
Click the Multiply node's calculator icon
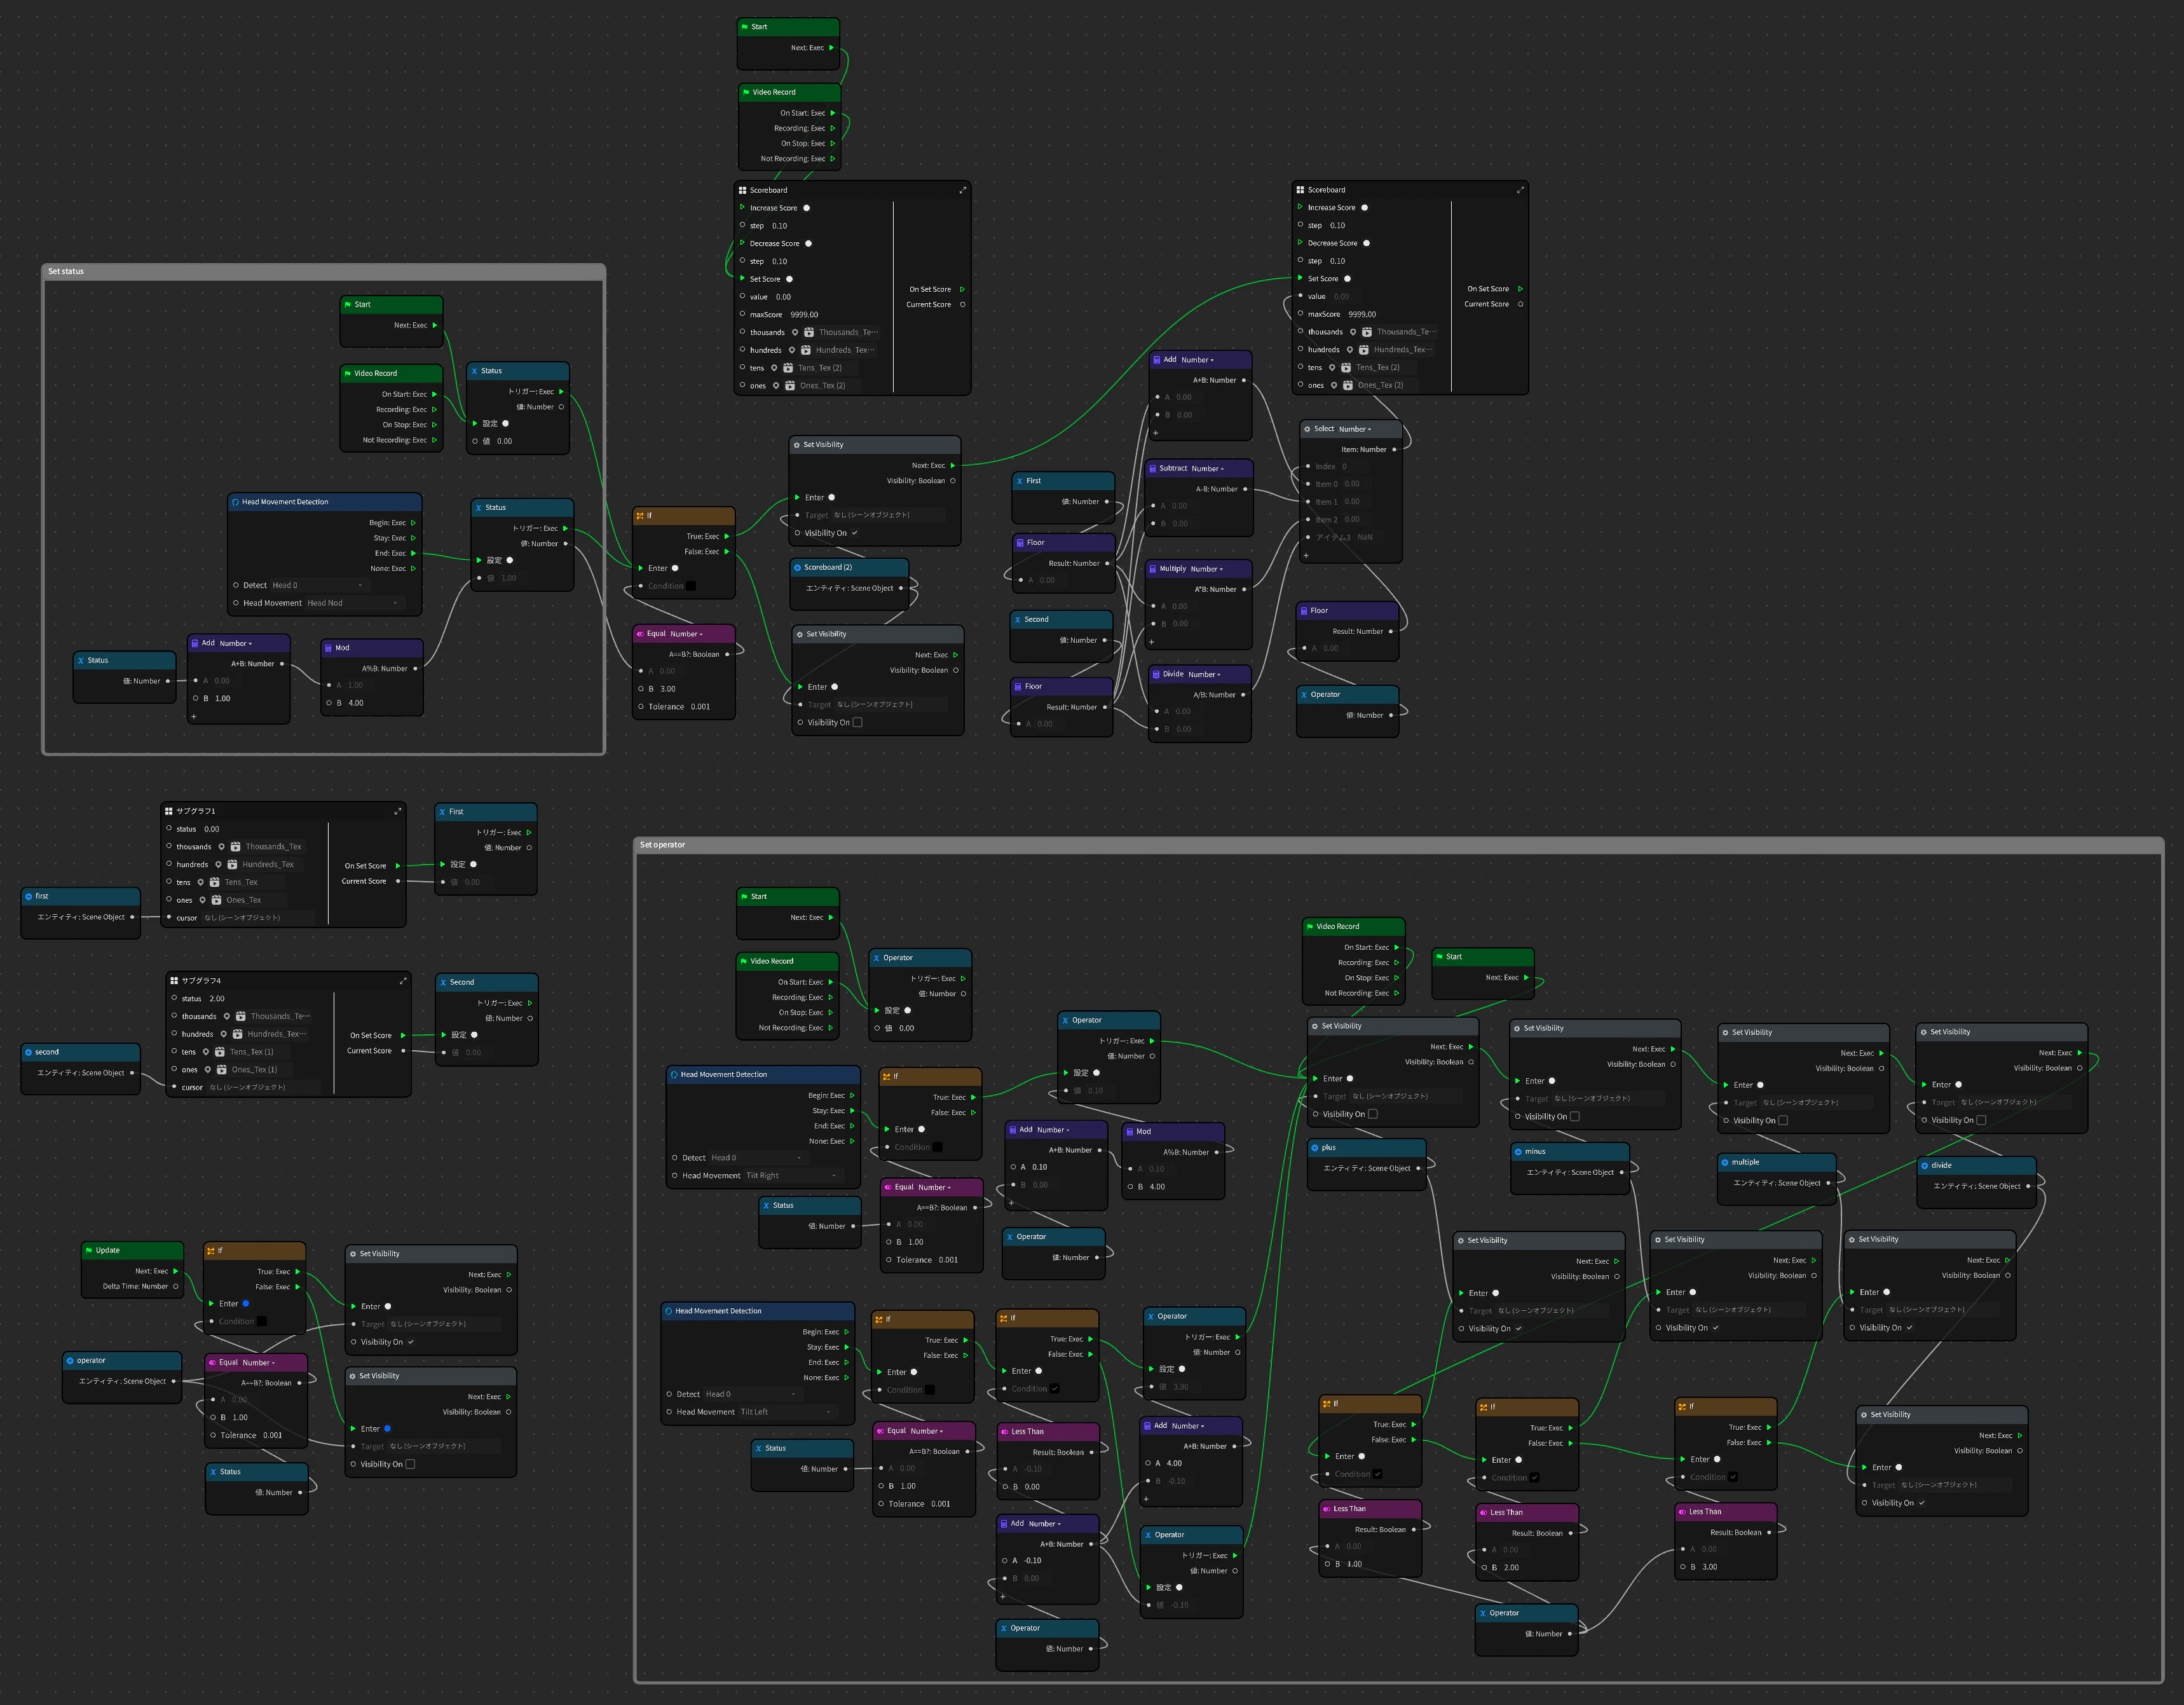[x=1152, y=569]
